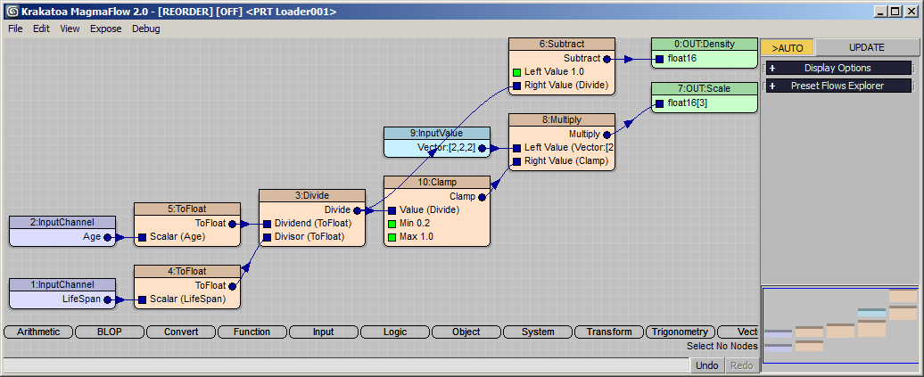
Task: Click the Multiply output socket
Action: [607, 135]
